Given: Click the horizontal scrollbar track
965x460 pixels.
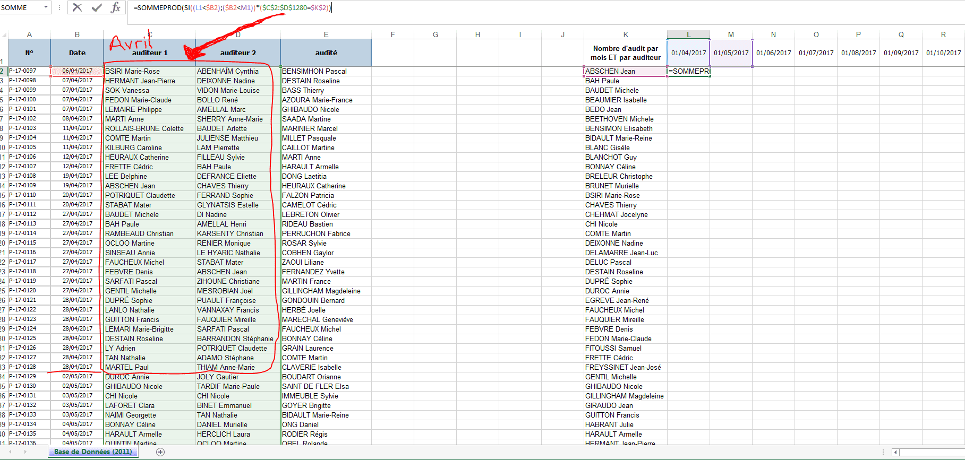Looking at the screenshot, I should click(x=929, y=452).
